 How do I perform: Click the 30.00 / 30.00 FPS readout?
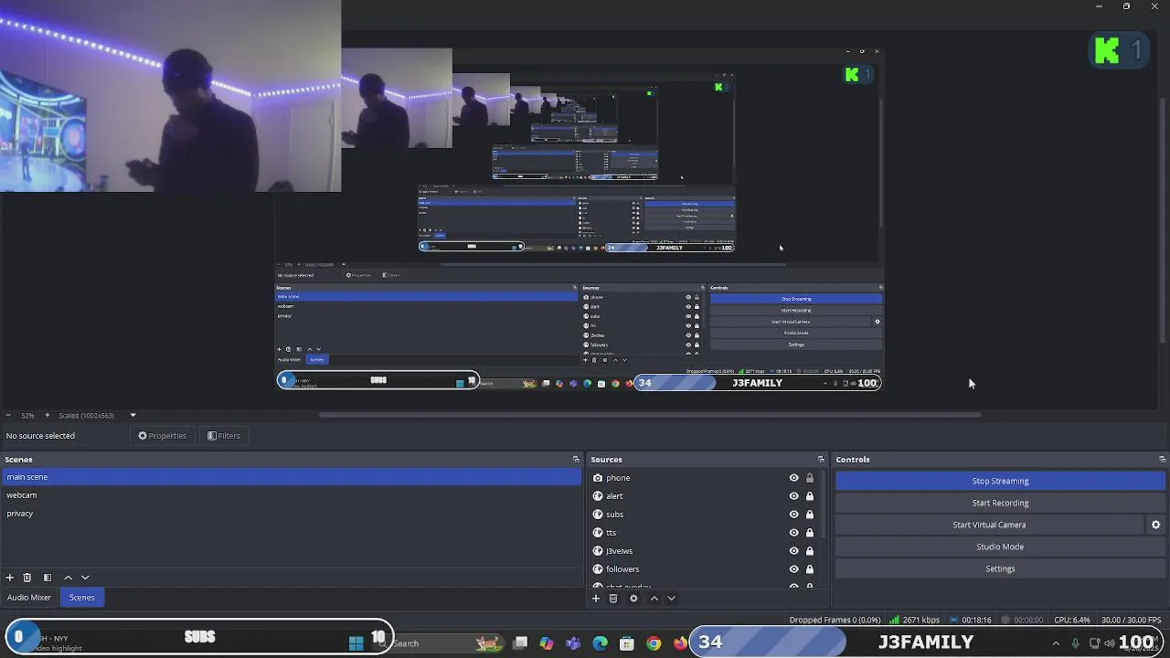(1132, 620)
